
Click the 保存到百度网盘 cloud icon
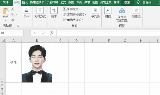(x=122, y=11)
